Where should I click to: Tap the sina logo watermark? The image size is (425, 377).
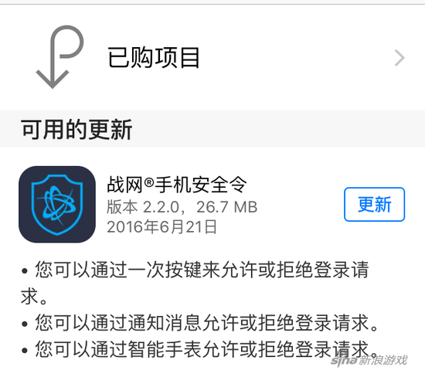pos(344,361)
